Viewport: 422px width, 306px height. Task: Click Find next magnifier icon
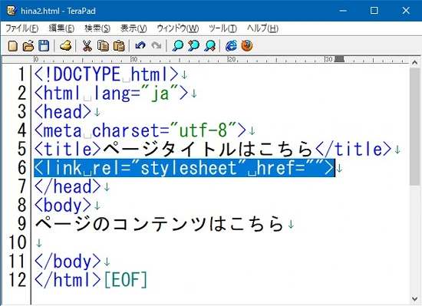point(210,46)
